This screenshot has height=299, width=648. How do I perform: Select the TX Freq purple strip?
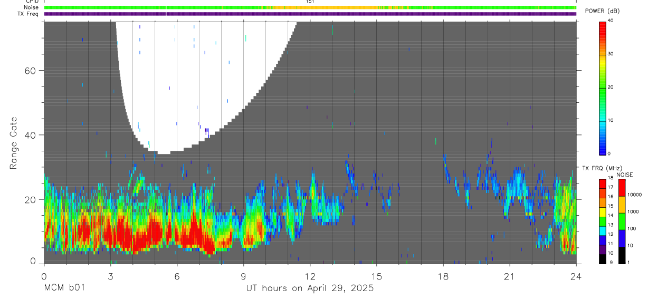310,14
